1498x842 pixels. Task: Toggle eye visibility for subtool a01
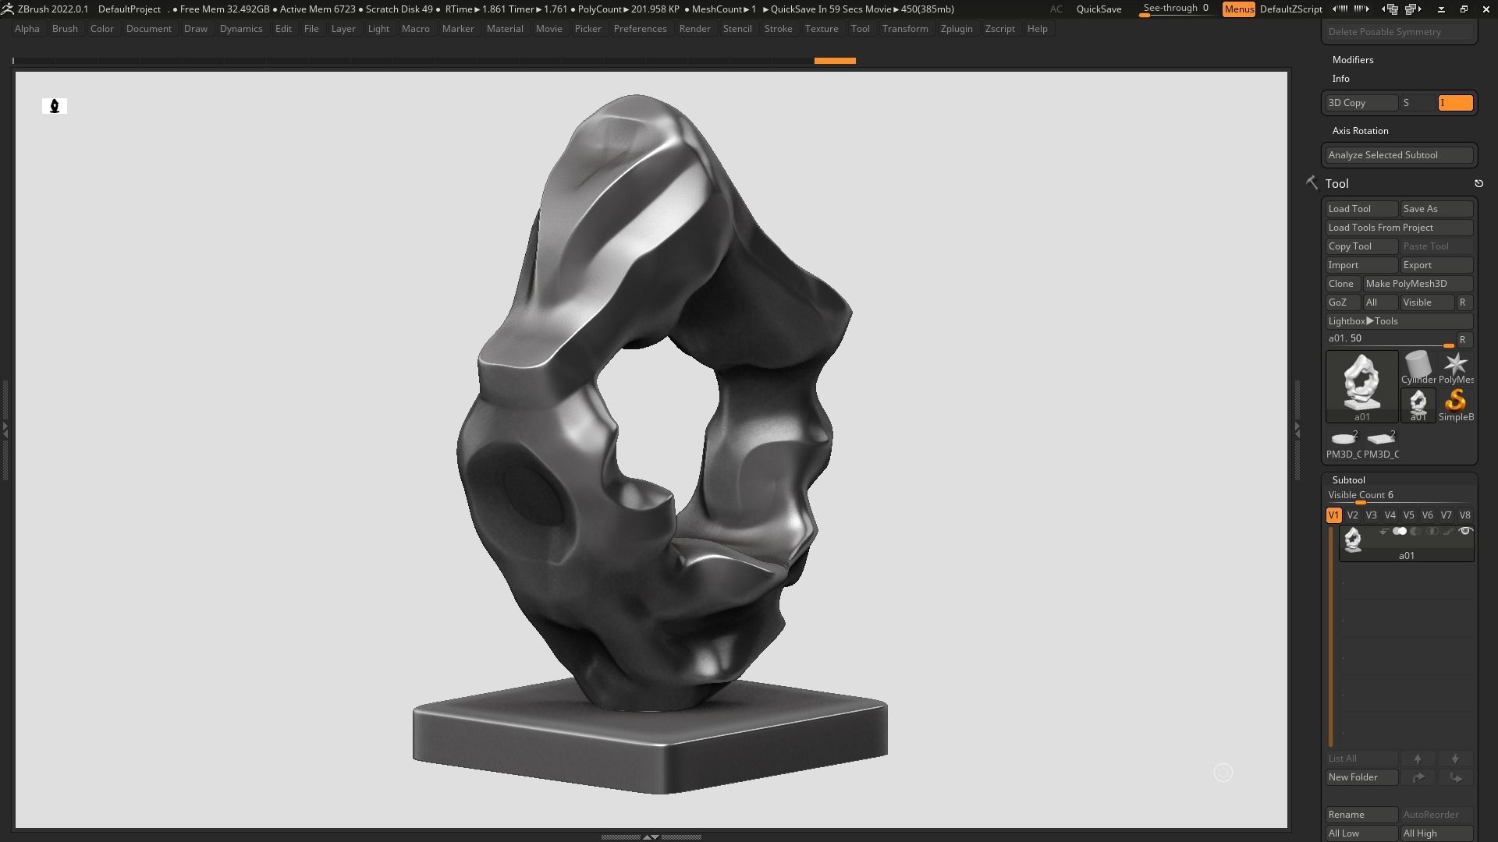coord(1465,532)
